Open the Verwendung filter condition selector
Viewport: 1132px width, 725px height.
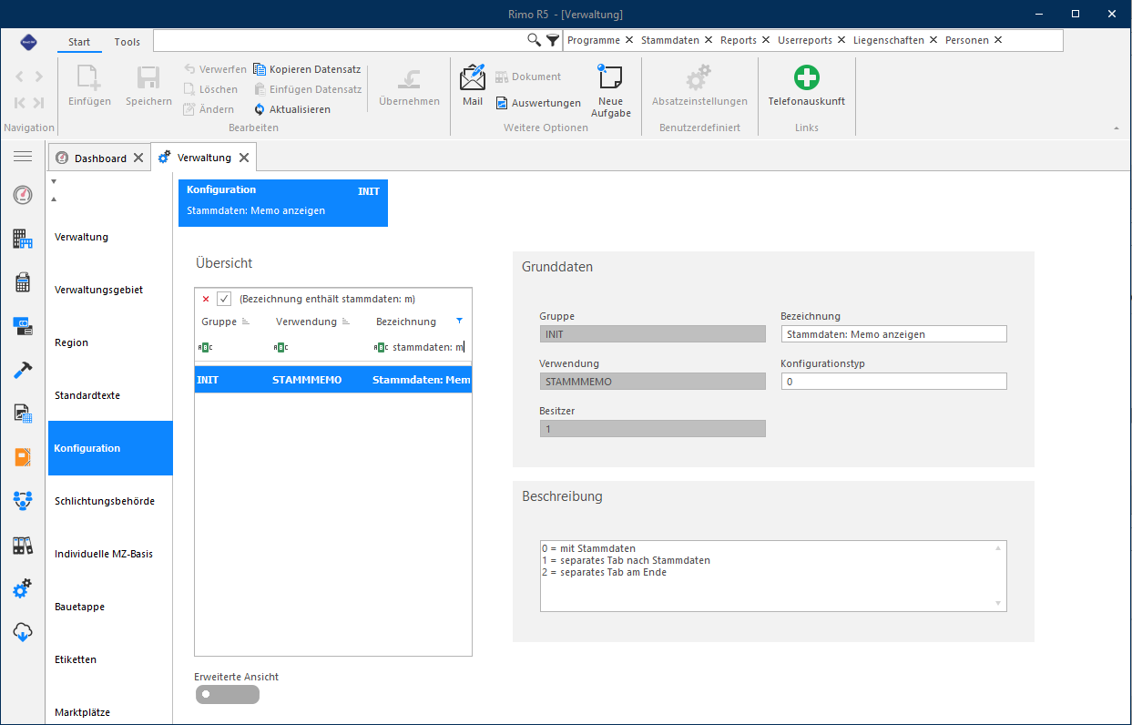[280, 347]
